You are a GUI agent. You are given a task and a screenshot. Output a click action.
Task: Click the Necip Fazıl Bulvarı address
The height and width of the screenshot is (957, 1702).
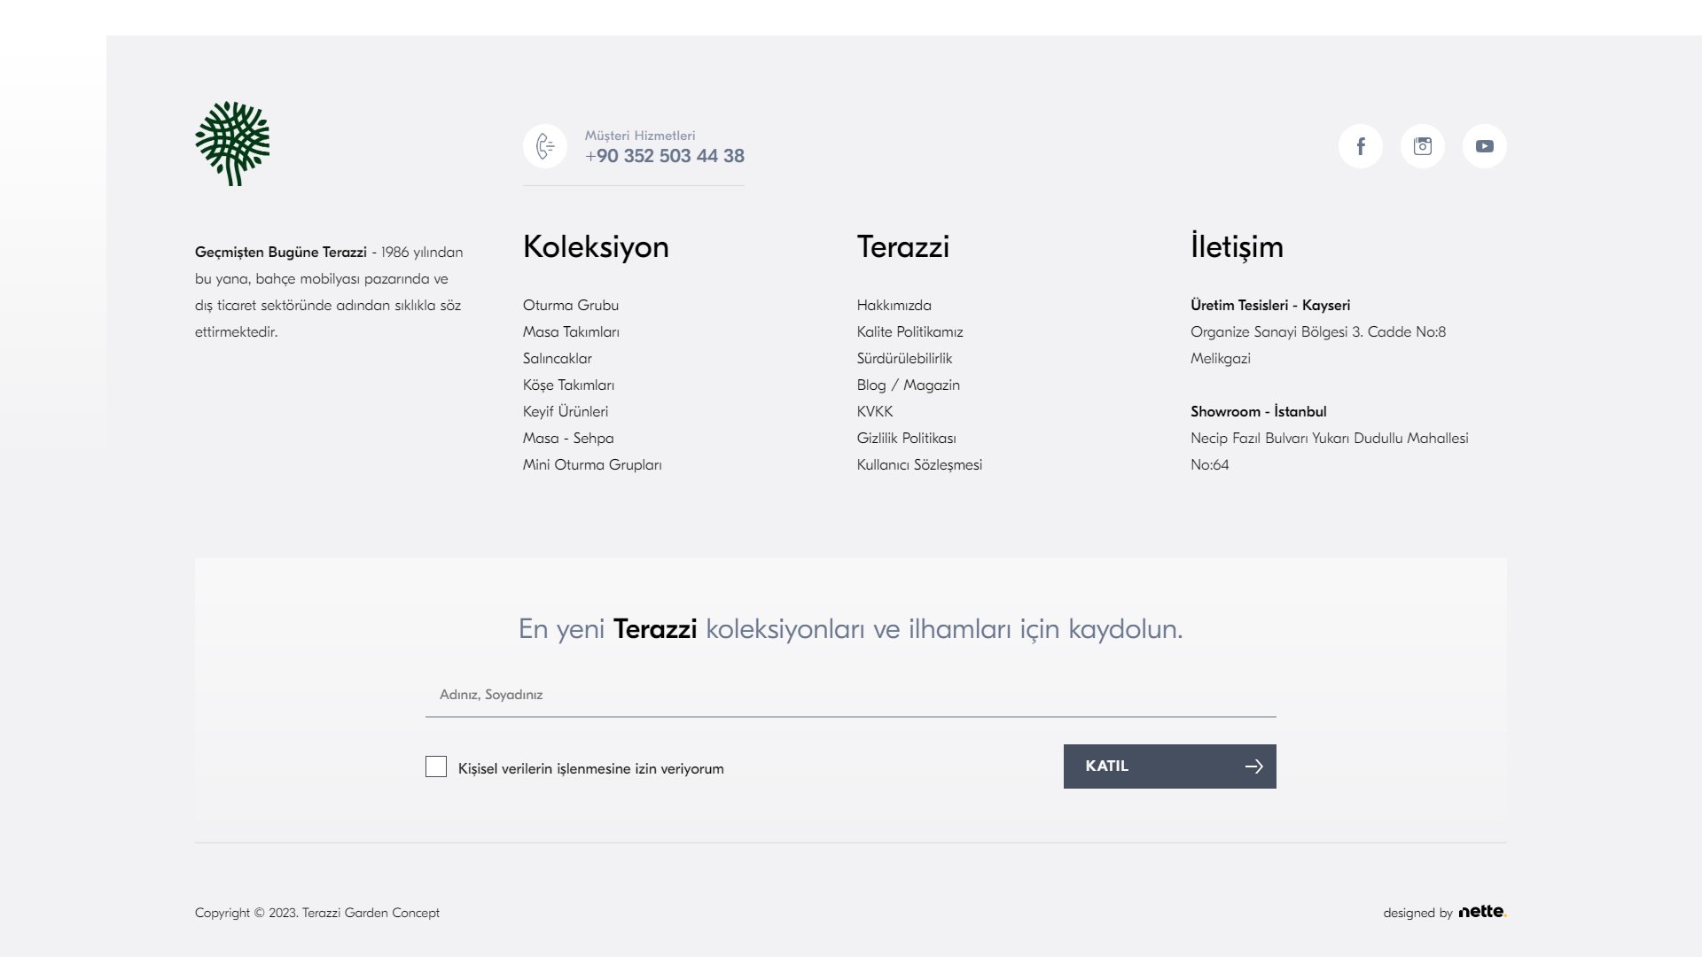coord(1330,451)
